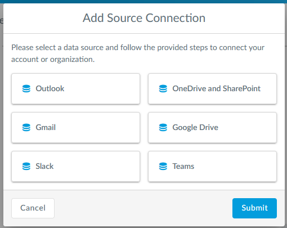Submit the selected source connection
The height and width of the screenshot is (228, 287).
pos(254,208)
